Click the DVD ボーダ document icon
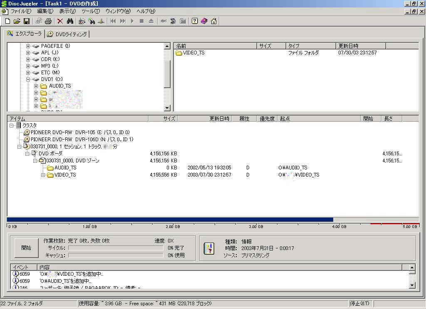 (x=34, y=153)
